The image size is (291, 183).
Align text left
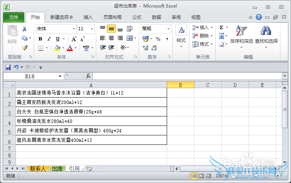(103, 38)
